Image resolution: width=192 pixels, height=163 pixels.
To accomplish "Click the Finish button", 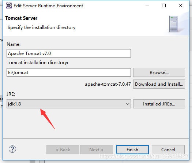I will (x=132, y=150).
